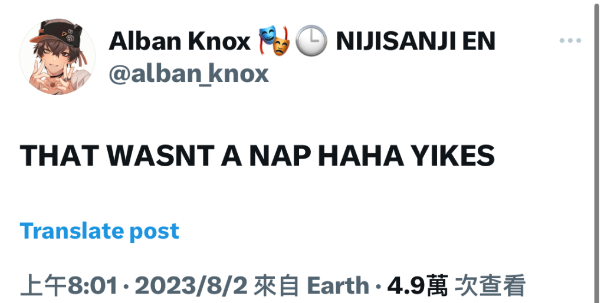The width and height of the screenshot is (604, 303).
Task: Click the 2023/8/2 post date
Action: tap(191, 286)
